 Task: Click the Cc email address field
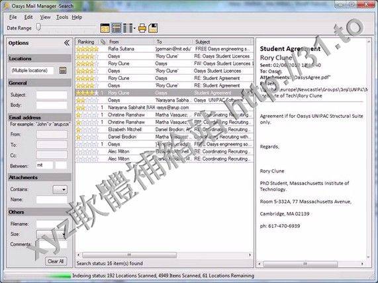pos(52,155)
